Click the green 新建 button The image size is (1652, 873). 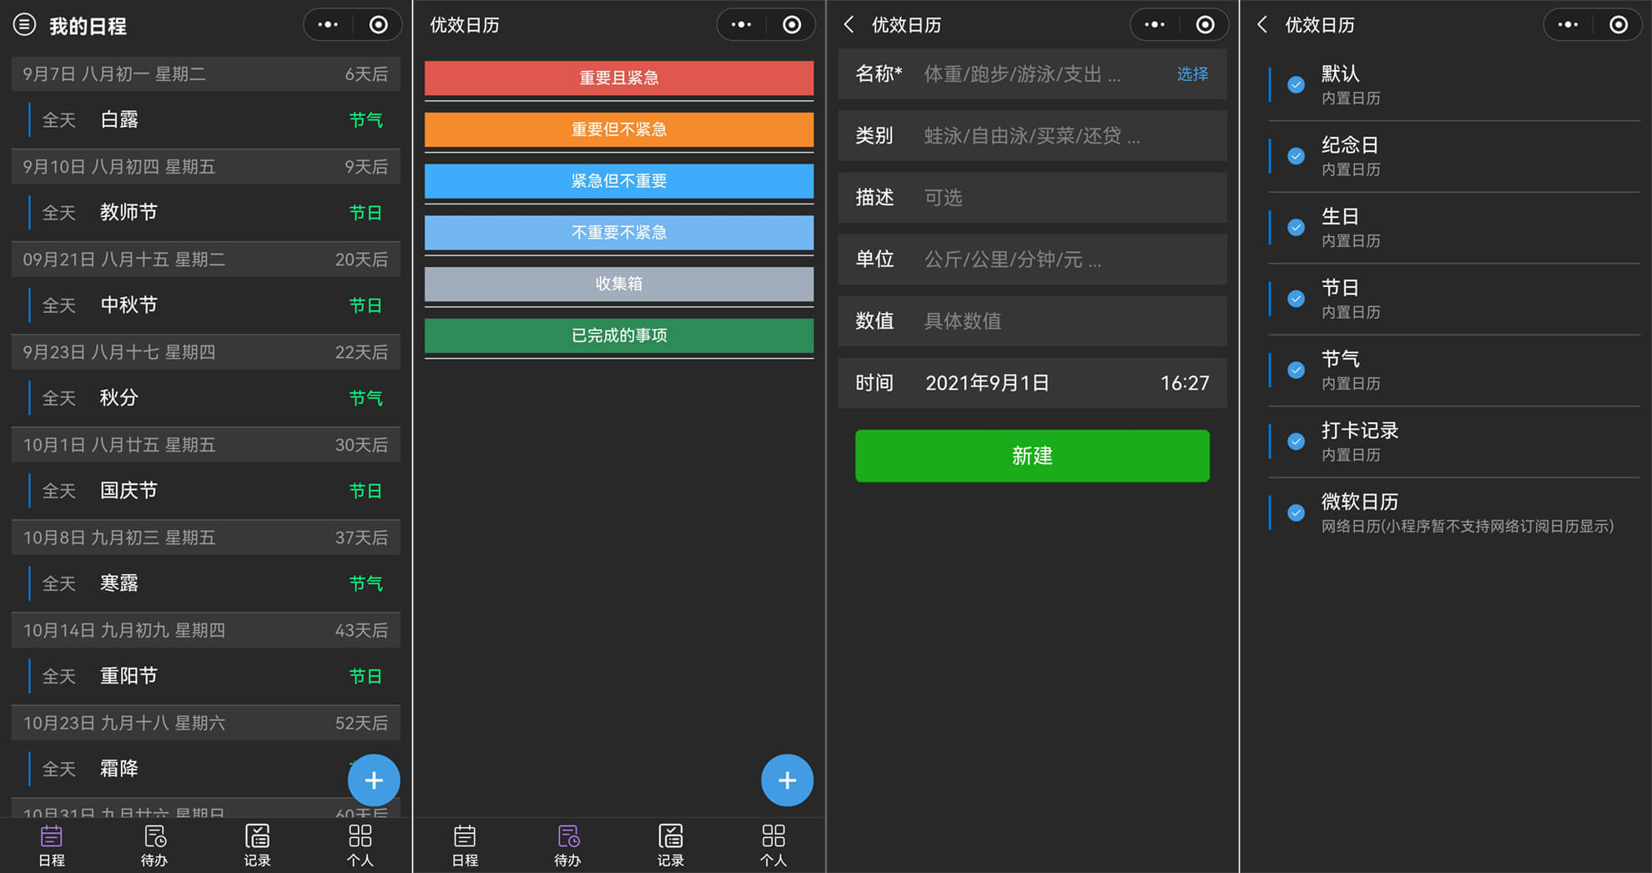tap(1032, 456)
